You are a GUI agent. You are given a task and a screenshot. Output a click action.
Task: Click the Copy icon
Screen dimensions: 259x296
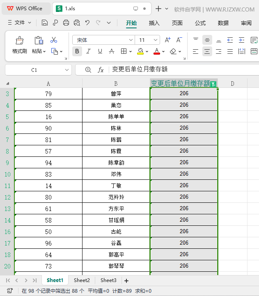[55, 51]
